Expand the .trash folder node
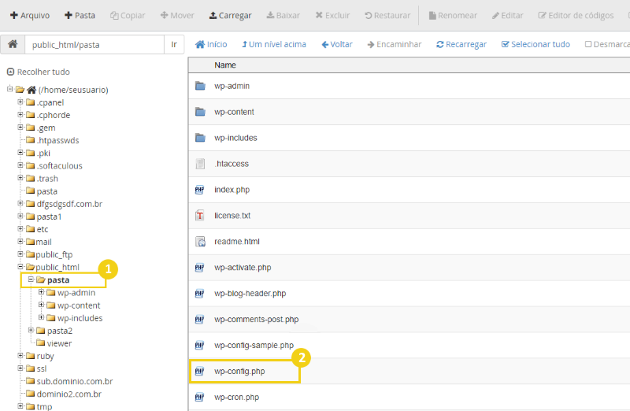The width and height of the screenshot is (630, 411). click(20, 178)
